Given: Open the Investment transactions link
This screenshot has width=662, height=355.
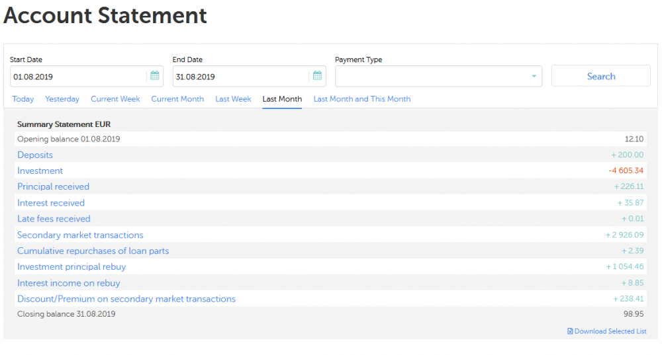Looking at the screenshot, I should (40, 171).
